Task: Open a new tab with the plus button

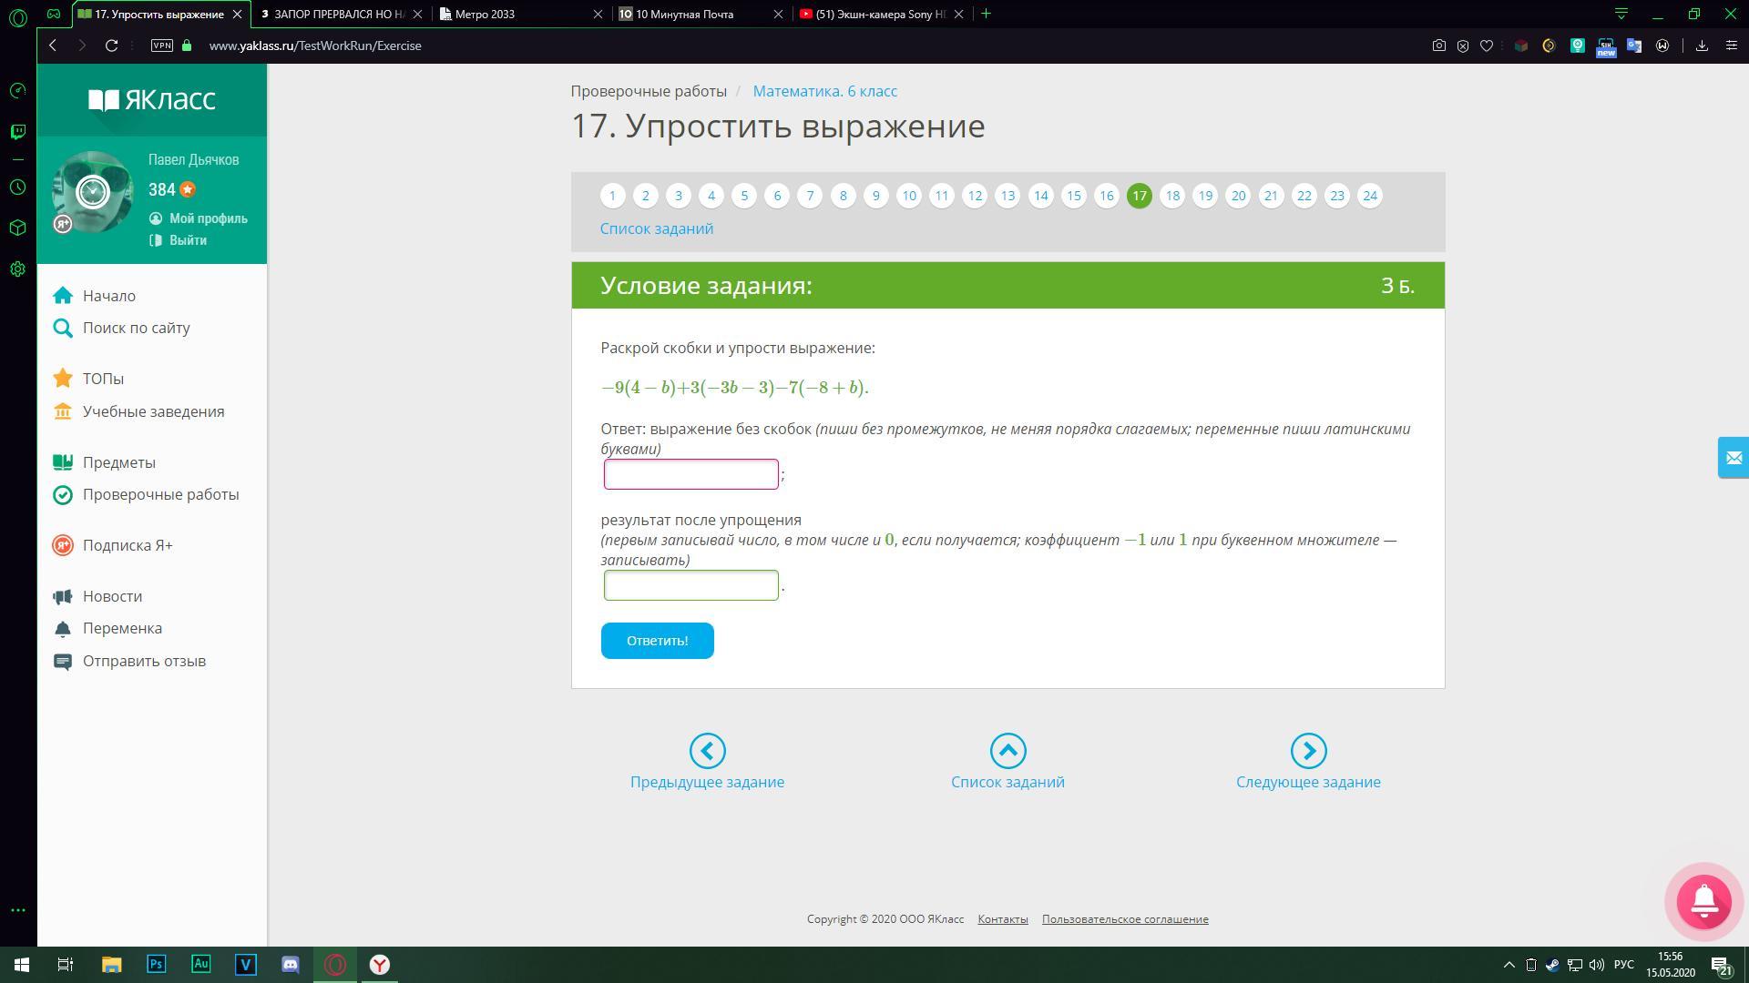Action: pos(986,14)
